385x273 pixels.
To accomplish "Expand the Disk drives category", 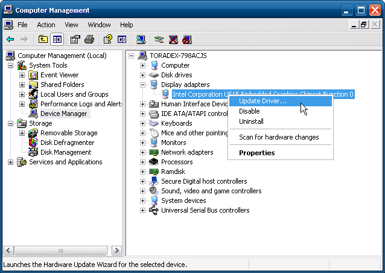I will 142,75.
